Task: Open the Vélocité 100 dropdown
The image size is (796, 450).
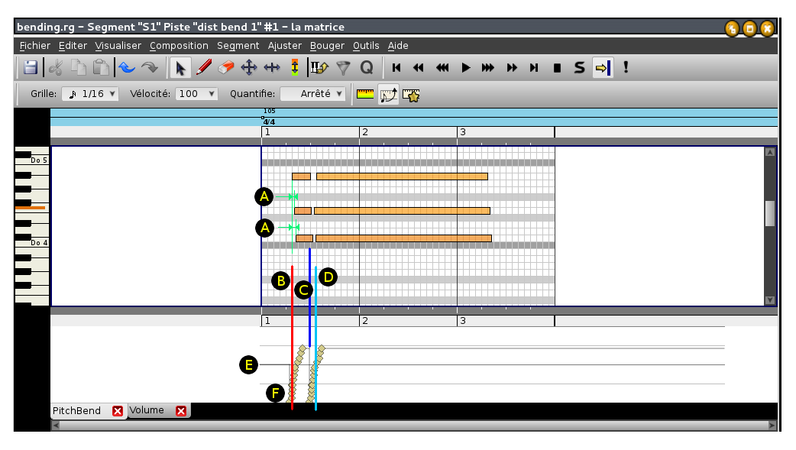Action: (196, 94)
